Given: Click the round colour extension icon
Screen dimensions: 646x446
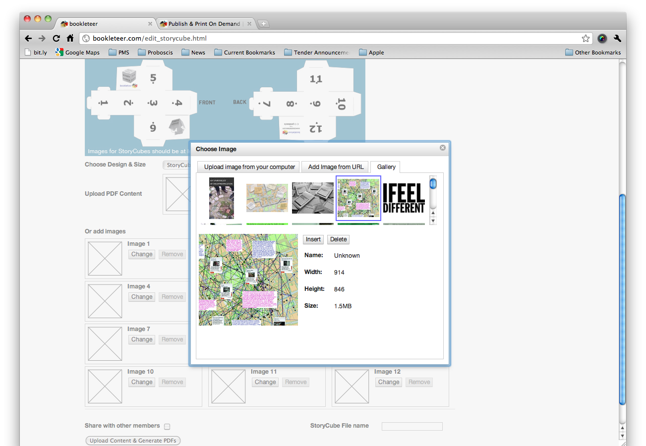Looking at the screenshot, I should 602,38.
